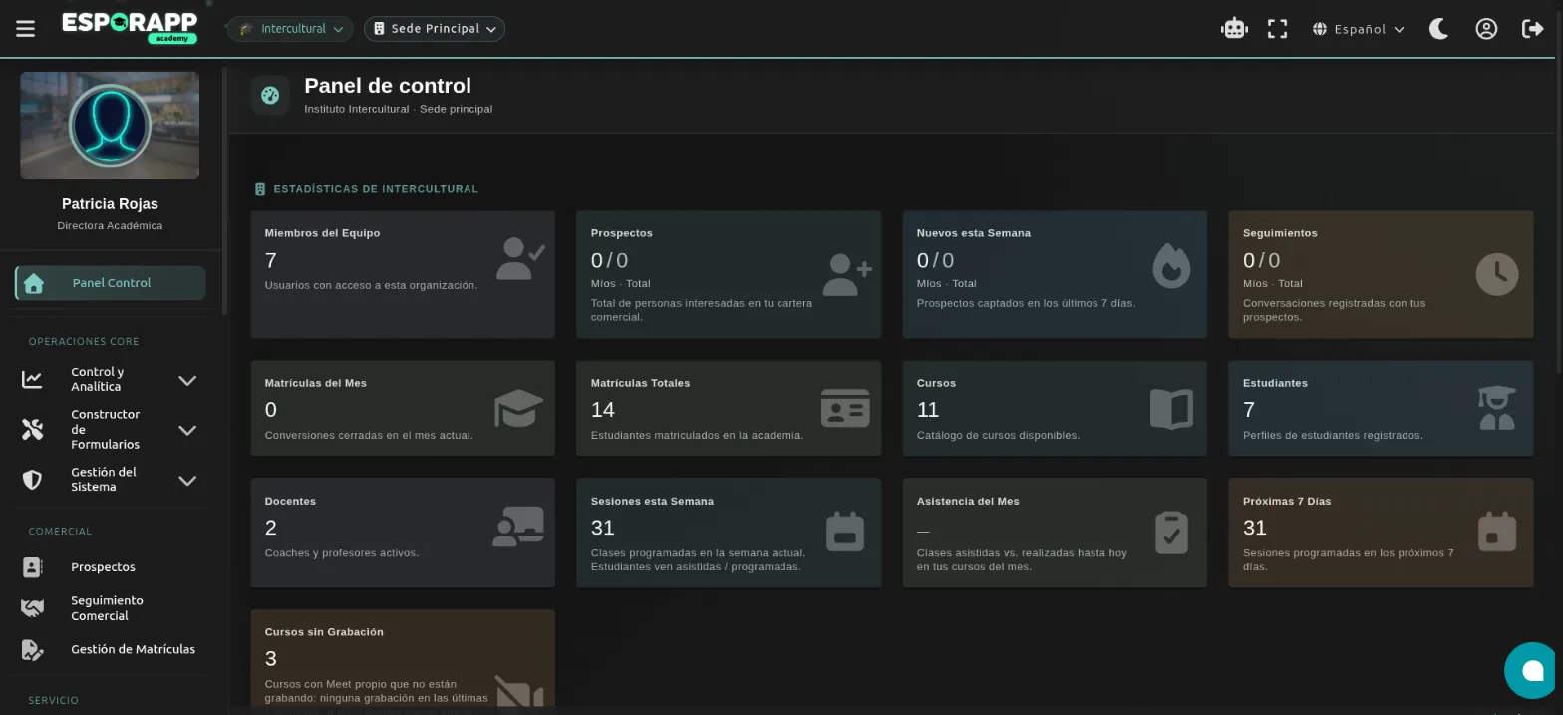Click the home icon in sidebar
The image size is (1563, 715).
[x=34, y=283]
